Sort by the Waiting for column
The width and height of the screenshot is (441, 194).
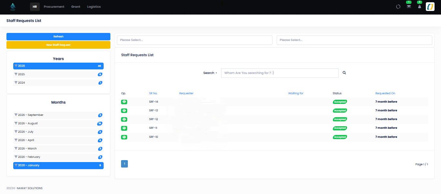pyautogui.click(x=296, y=93)
